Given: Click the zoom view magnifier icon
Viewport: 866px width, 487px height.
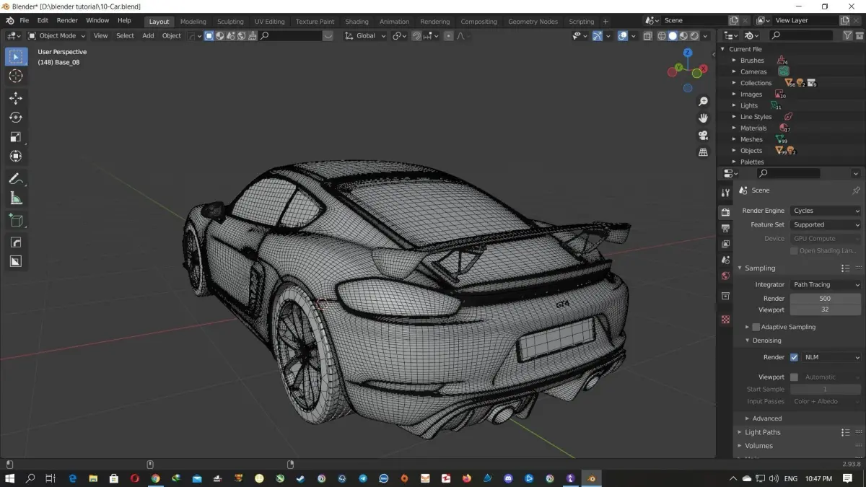Looking at the screenshot, I should 703,102.
